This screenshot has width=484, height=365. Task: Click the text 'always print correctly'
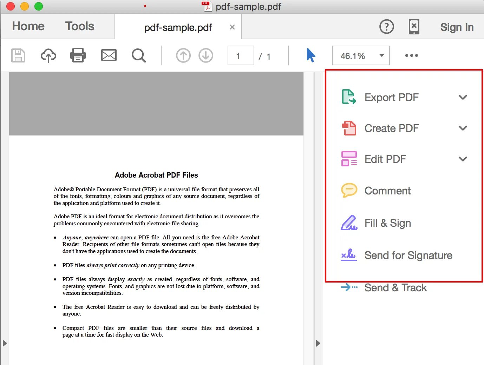[x=113, y=265]
